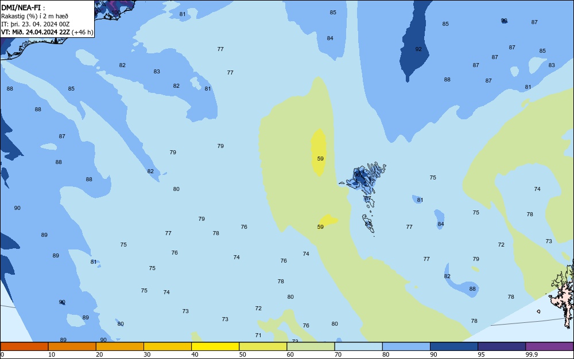Click the '99.9' legend tick label
Viewport: 574px width, 359px height.
532,354
